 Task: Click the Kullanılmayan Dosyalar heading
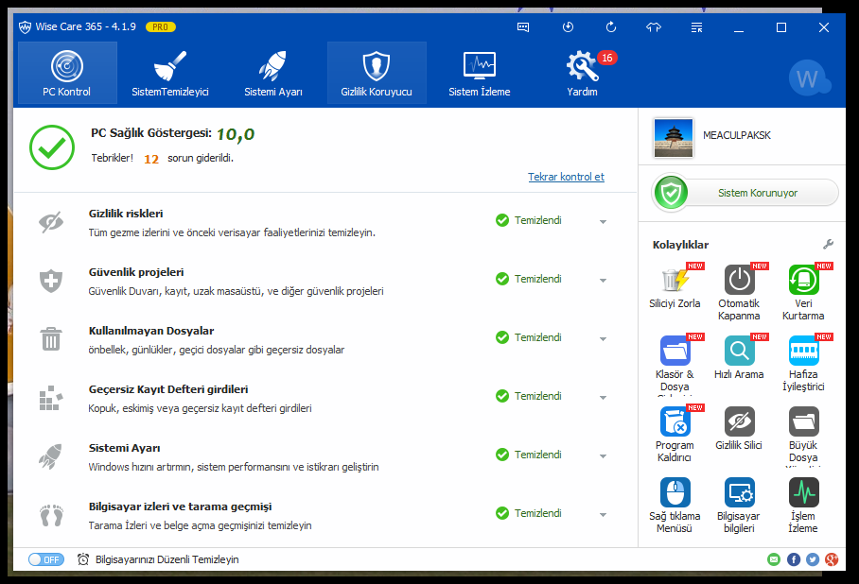(151, 331)
